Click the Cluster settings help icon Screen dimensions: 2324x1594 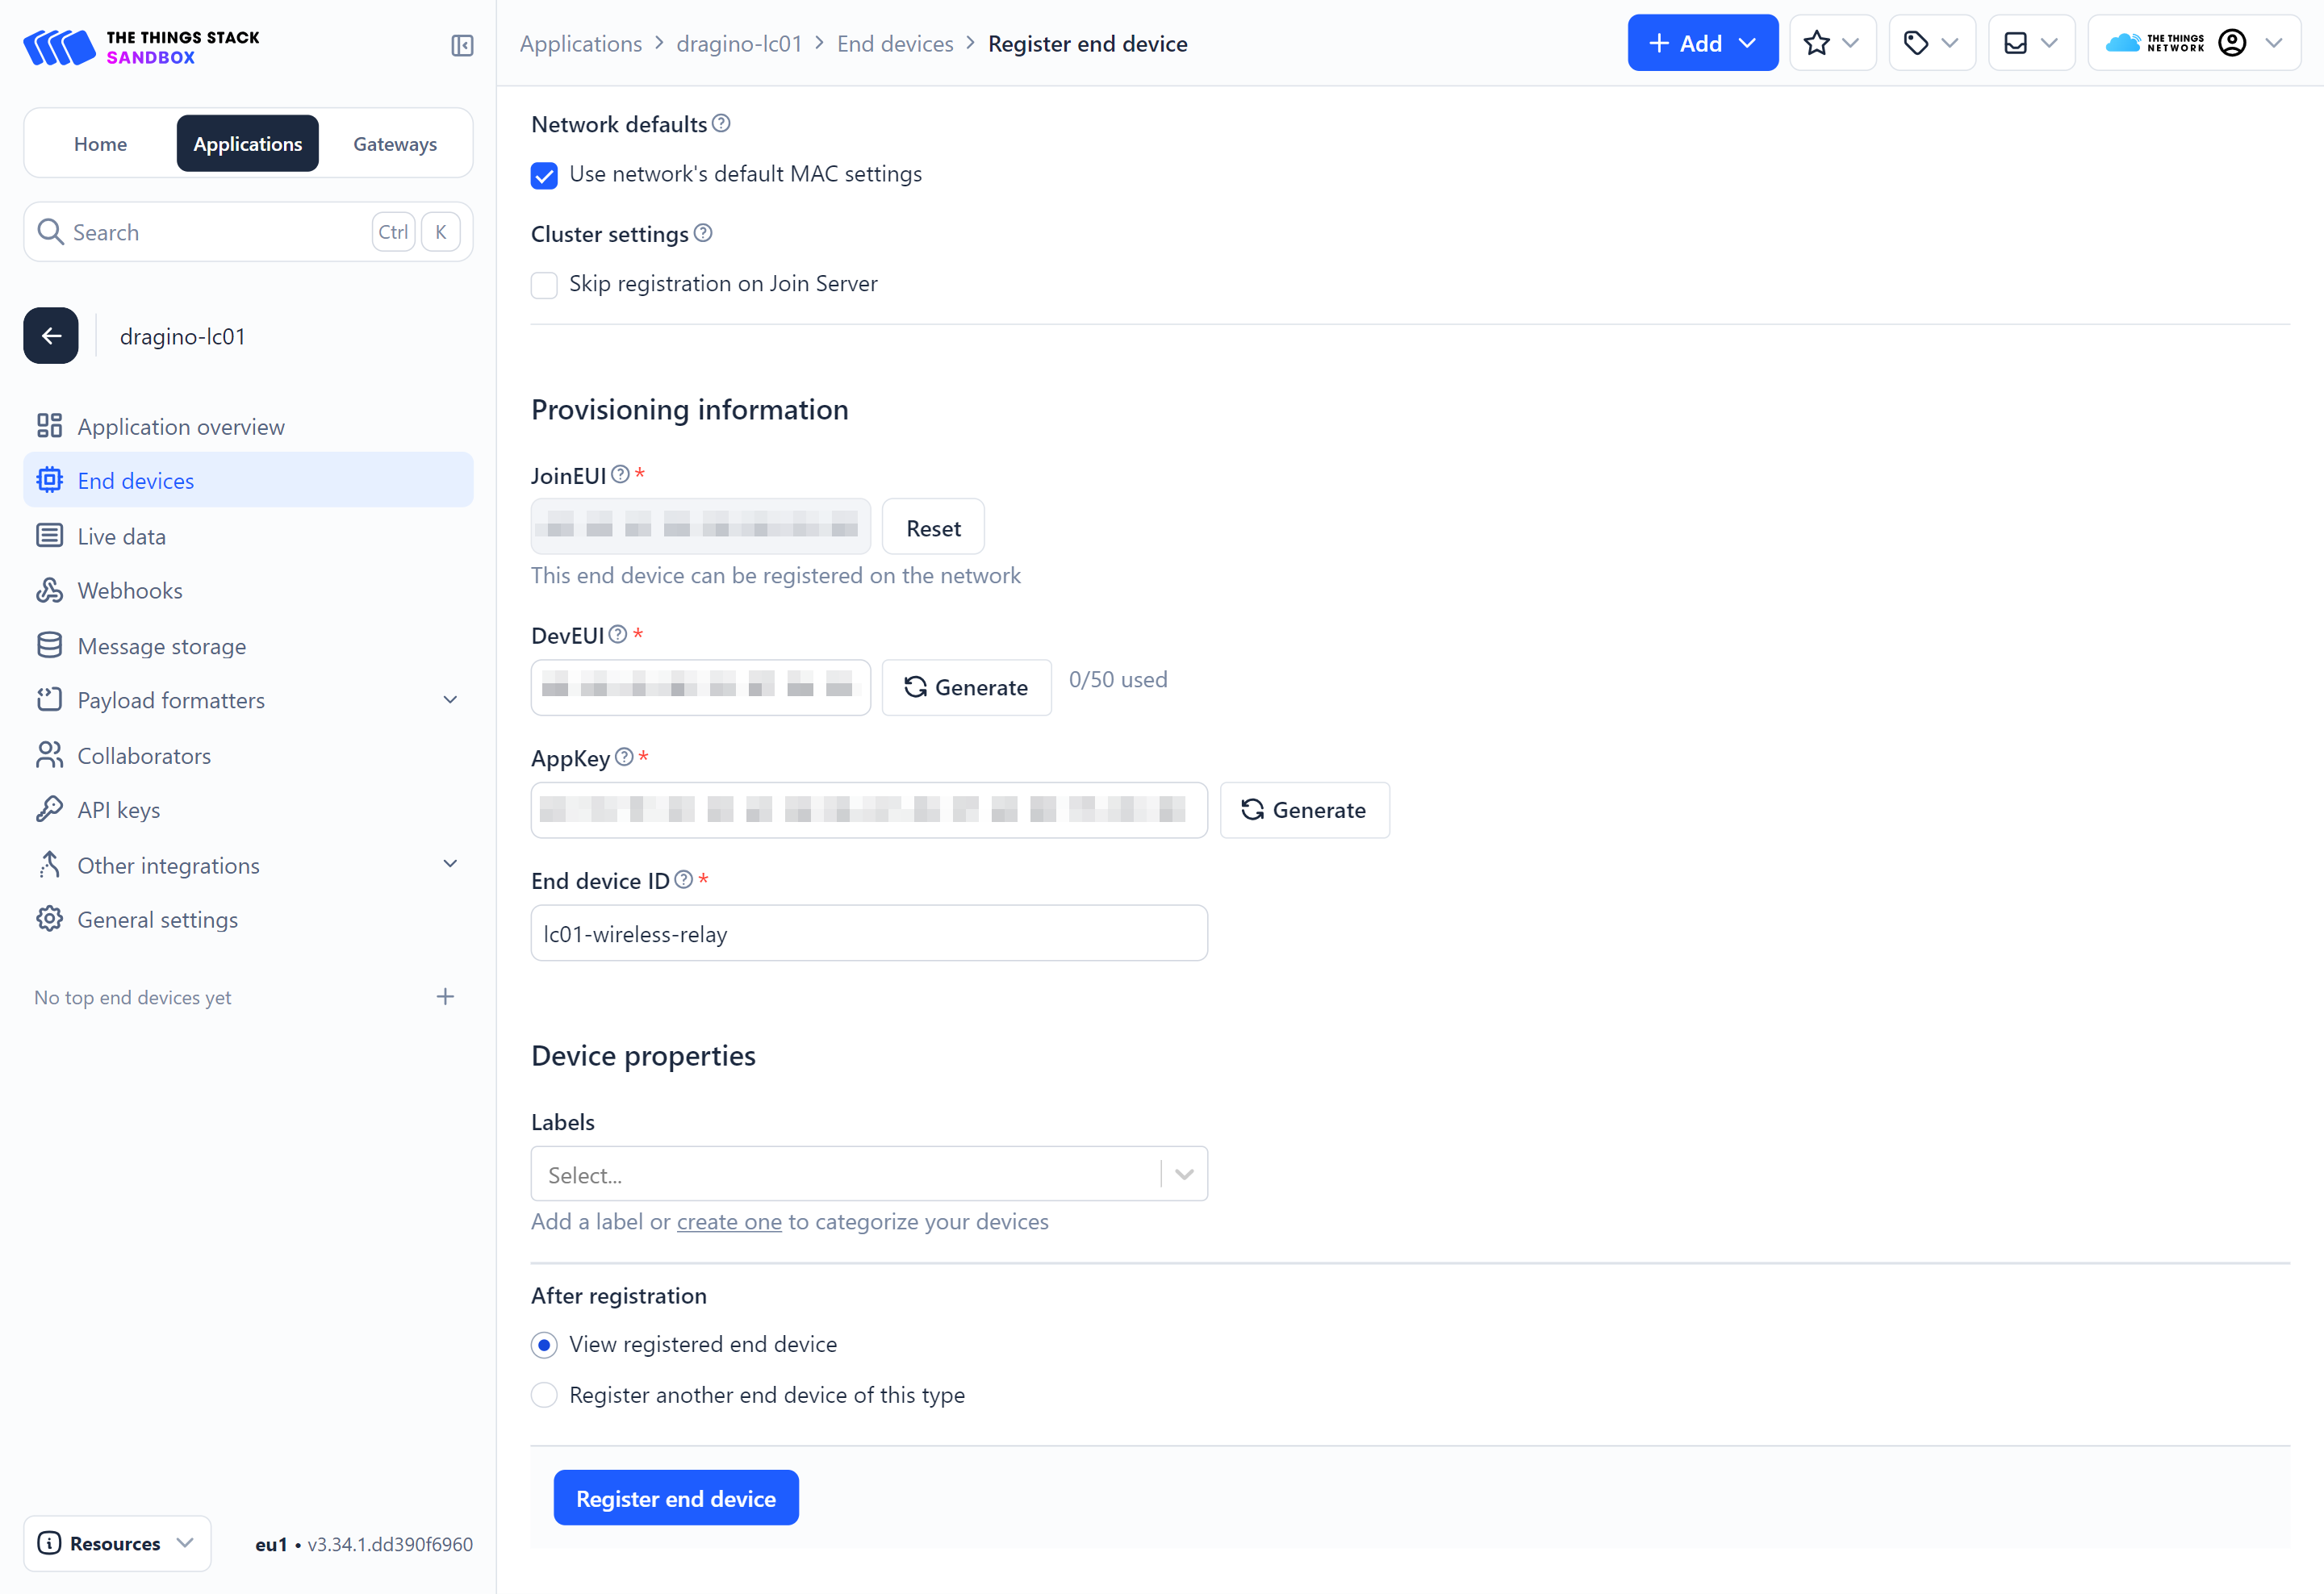(x=703, y=233)
